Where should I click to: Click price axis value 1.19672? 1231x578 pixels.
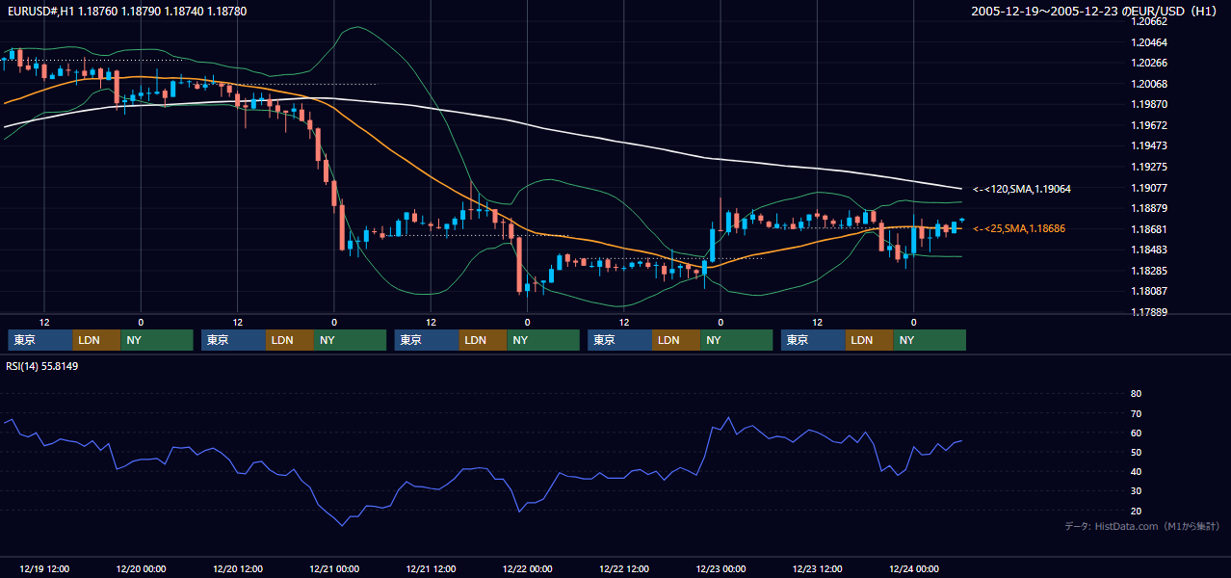click(1149, 125)
